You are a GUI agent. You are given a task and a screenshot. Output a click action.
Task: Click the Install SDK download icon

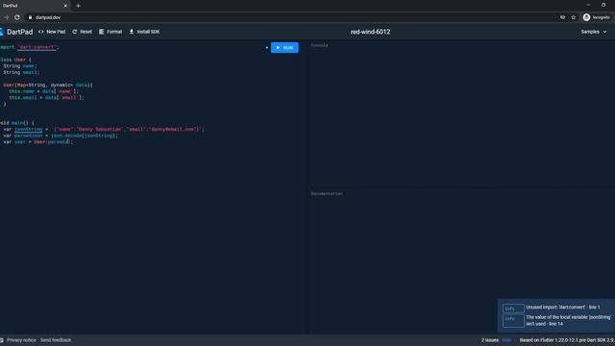pyautogui.click(x=132, y=32)
